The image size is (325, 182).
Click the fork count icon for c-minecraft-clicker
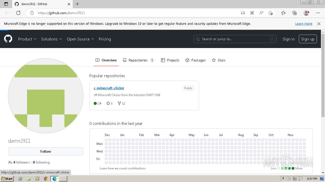pyautogui.click(x=119, y=103)
